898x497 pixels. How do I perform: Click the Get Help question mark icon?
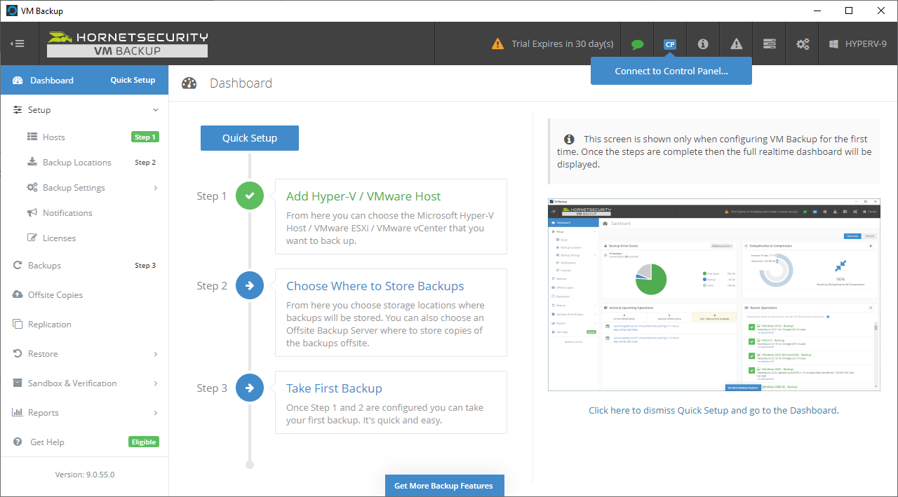pyautogui.click(x=18, y=442)
